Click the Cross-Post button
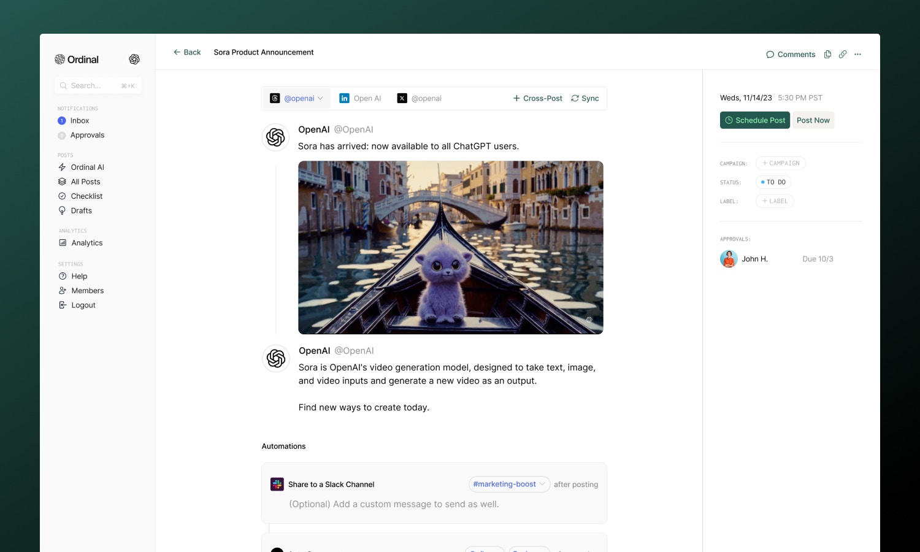Screen dimensions: 920x552 (x=538, y=98)
